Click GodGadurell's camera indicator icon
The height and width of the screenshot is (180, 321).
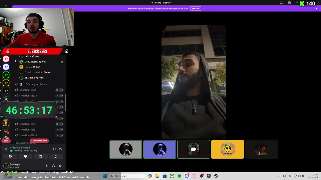(x=62, y=62)
